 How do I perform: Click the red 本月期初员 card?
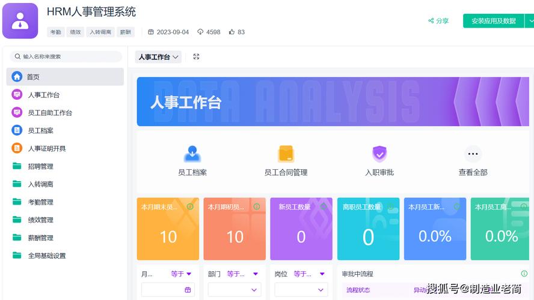[235, 229]
